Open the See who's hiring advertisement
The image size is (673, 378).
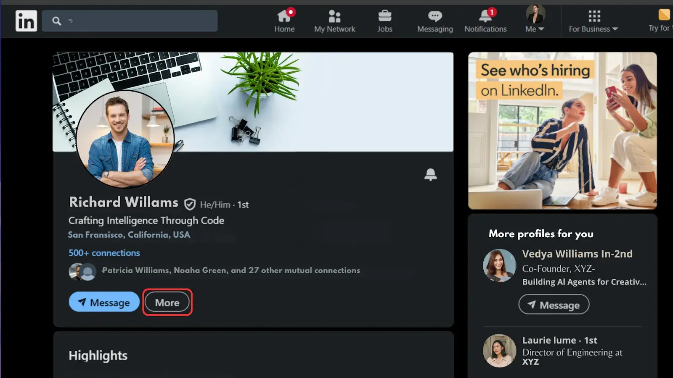[562, 131]
